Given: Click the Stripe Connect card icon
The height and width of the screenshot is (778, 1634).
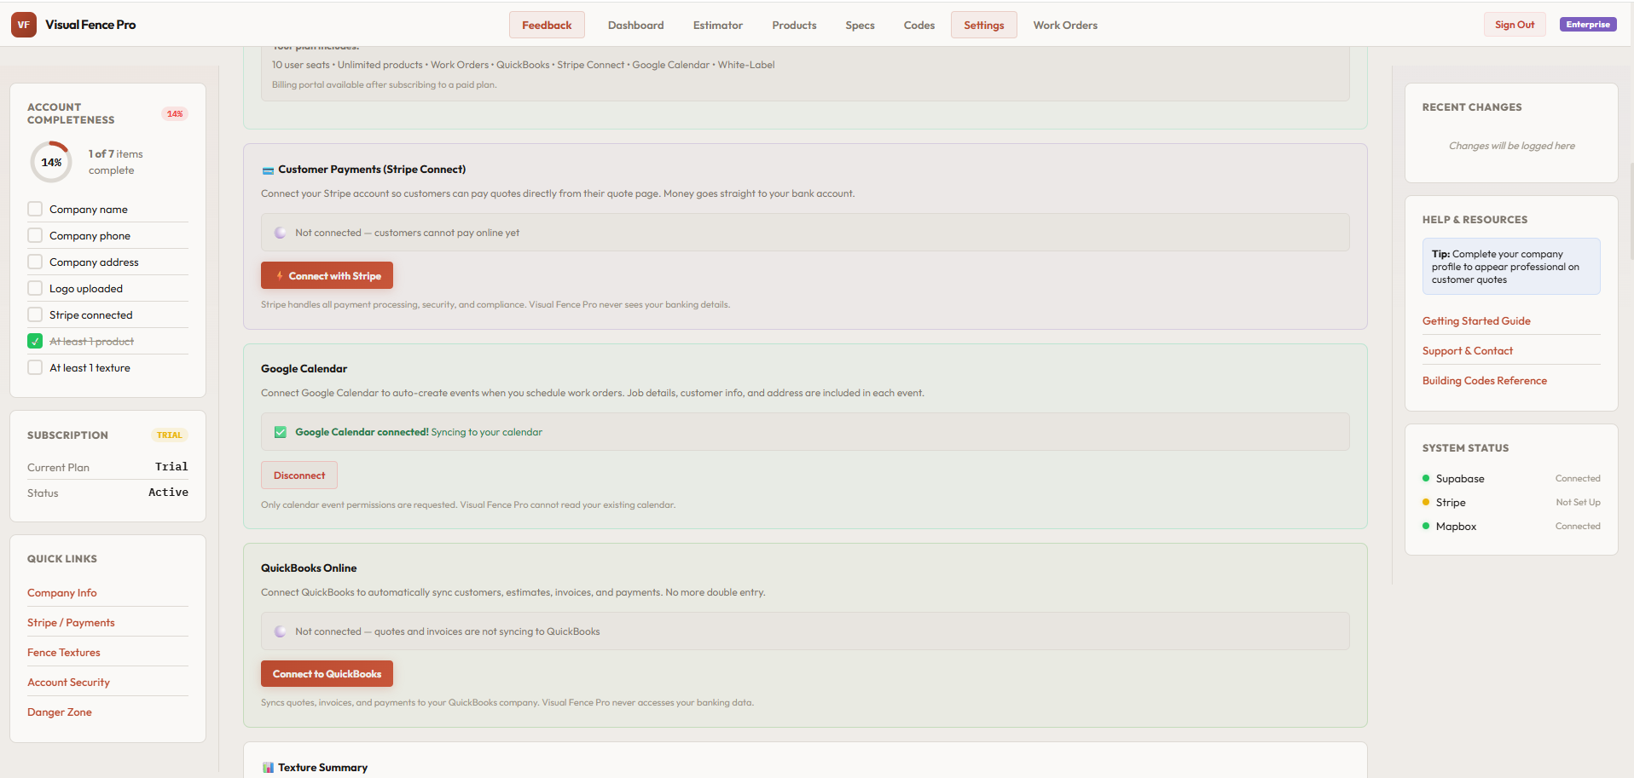Looking at the screenshot, I should coord(268,170).
